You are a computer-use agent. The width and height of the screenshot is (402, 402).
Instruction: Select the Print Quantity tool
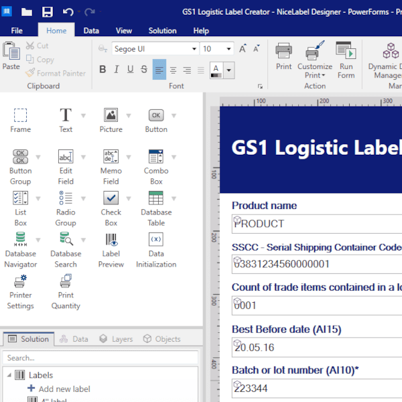pos(66,291)
